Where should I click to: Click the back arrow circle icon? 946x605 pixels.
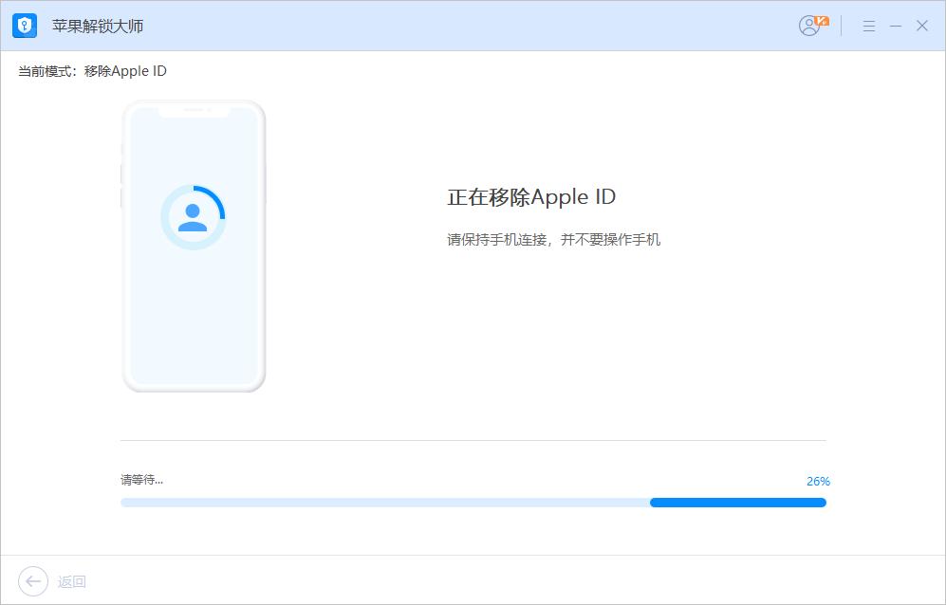tap(33, 581)
